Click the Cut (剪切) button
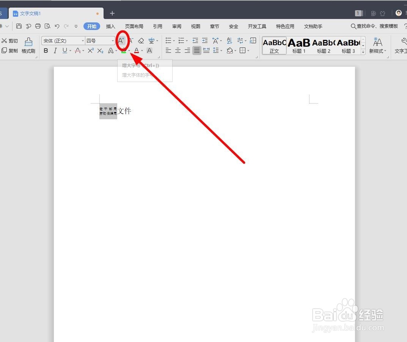407x342 pixels. [x=10, y=41]
